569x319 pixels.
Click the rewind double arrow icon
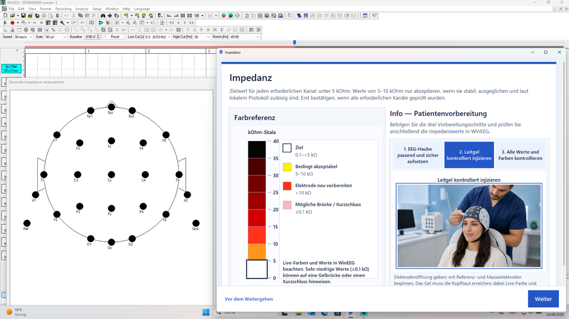(171, 22)
